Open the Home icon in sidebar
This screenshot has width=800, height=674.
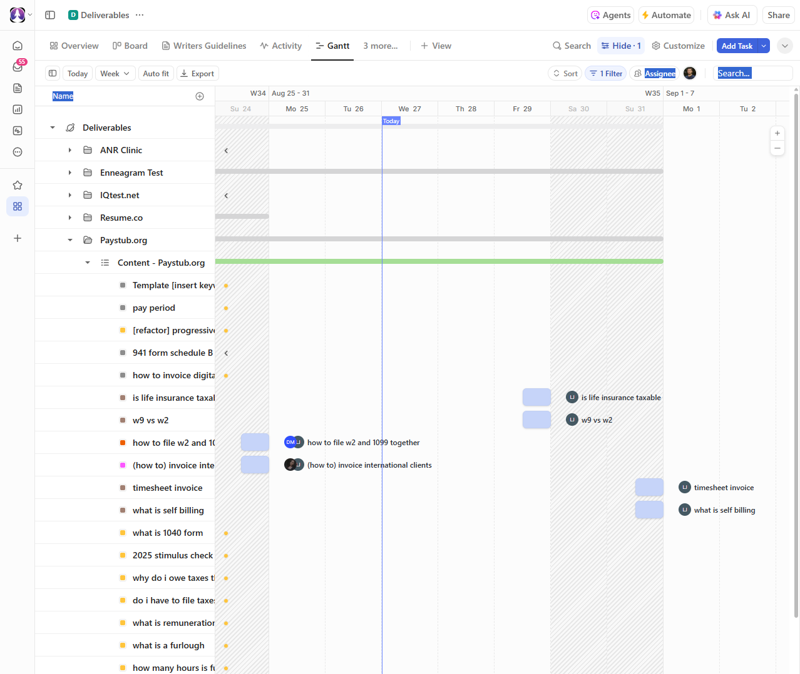tap(18, 45)
